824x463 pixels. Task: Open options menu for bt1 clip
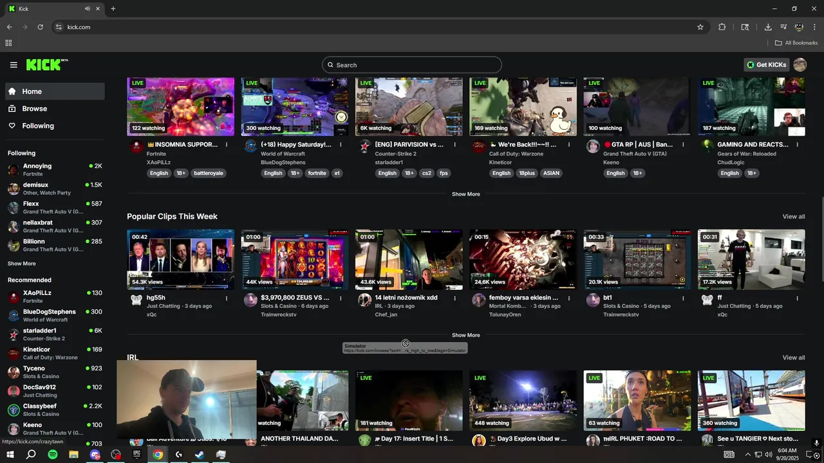tap(683, 298)
